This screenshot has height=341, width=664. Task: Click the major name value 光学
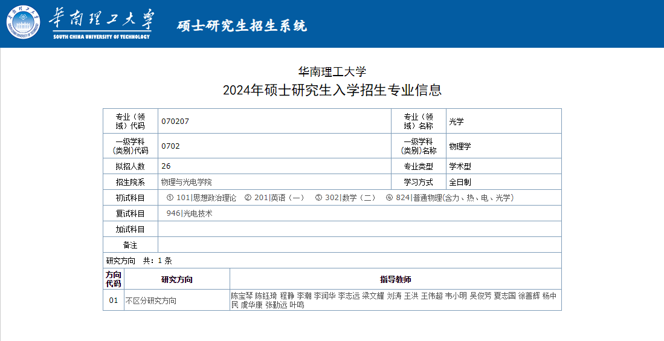pyautogui.click(x=456, y=121)
